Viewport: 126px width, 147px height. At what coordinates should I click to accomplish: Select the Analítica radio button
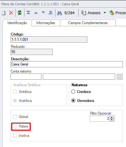coord(15,101)
